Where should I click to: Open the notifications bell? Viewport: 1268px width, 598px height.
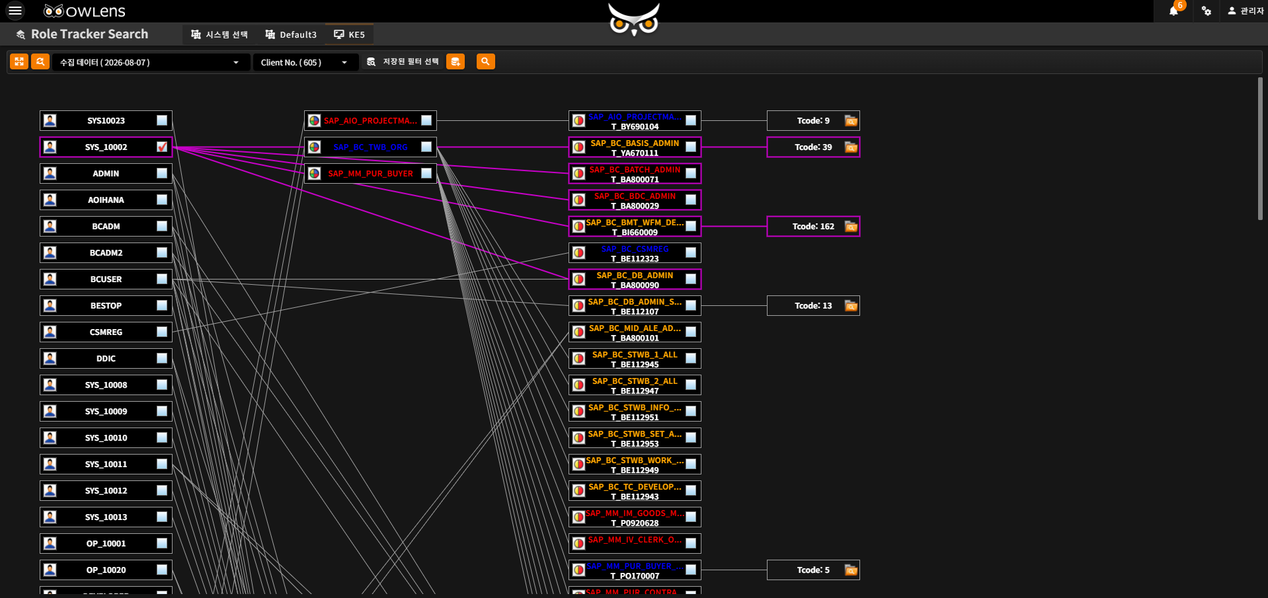1173,11
